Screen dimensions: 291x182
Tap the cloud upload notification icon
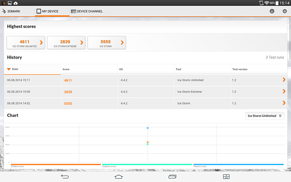click(16, 3)
